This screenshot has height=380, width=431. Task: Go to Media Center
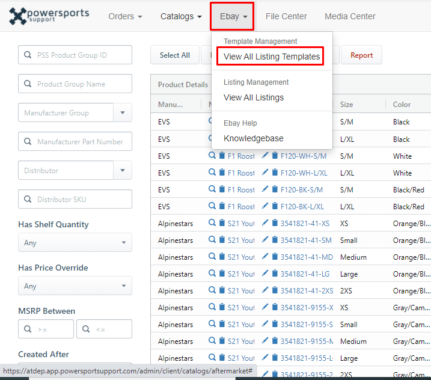point(350,16)
